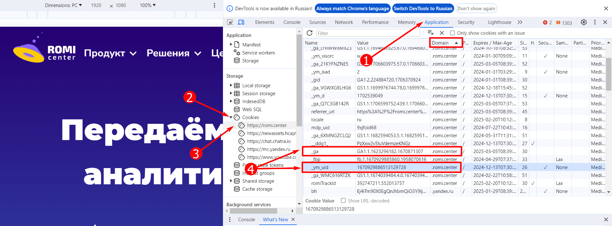Refresh the cookies table
Viewport: 612px width, 226px height.
(309, 33)
